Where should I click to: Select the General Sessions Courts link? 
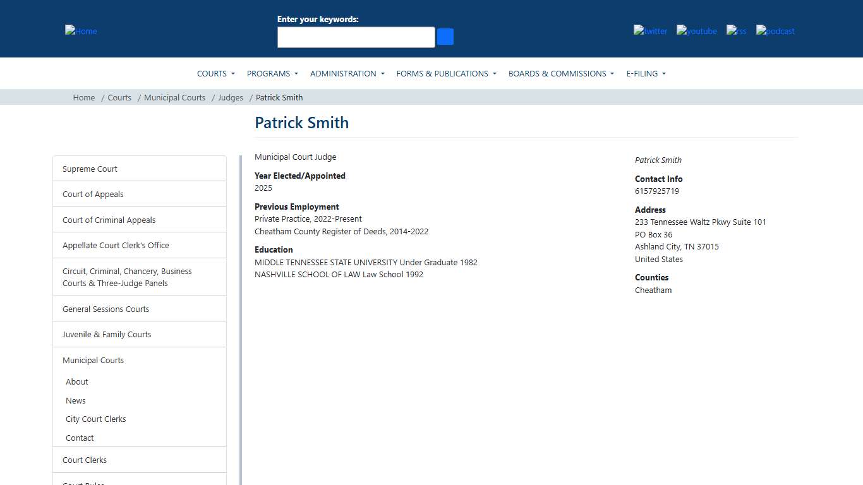point(106,309)
